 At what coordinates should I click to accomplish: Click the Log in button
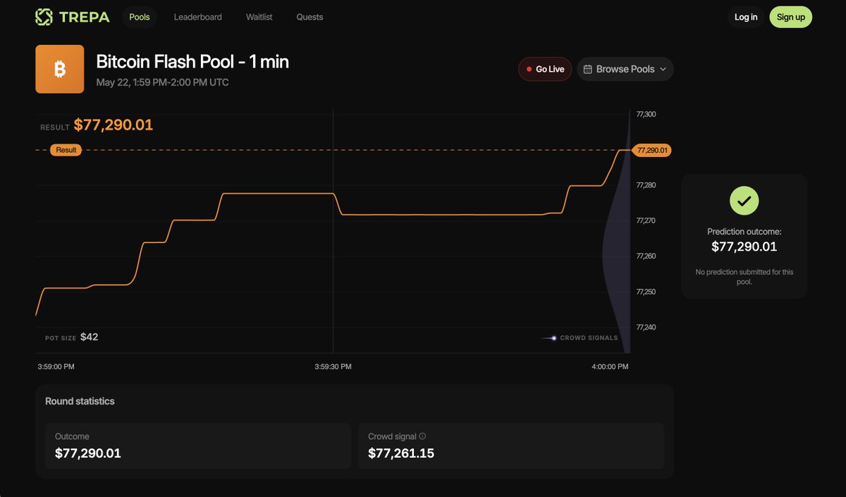[x=746, y=17]
